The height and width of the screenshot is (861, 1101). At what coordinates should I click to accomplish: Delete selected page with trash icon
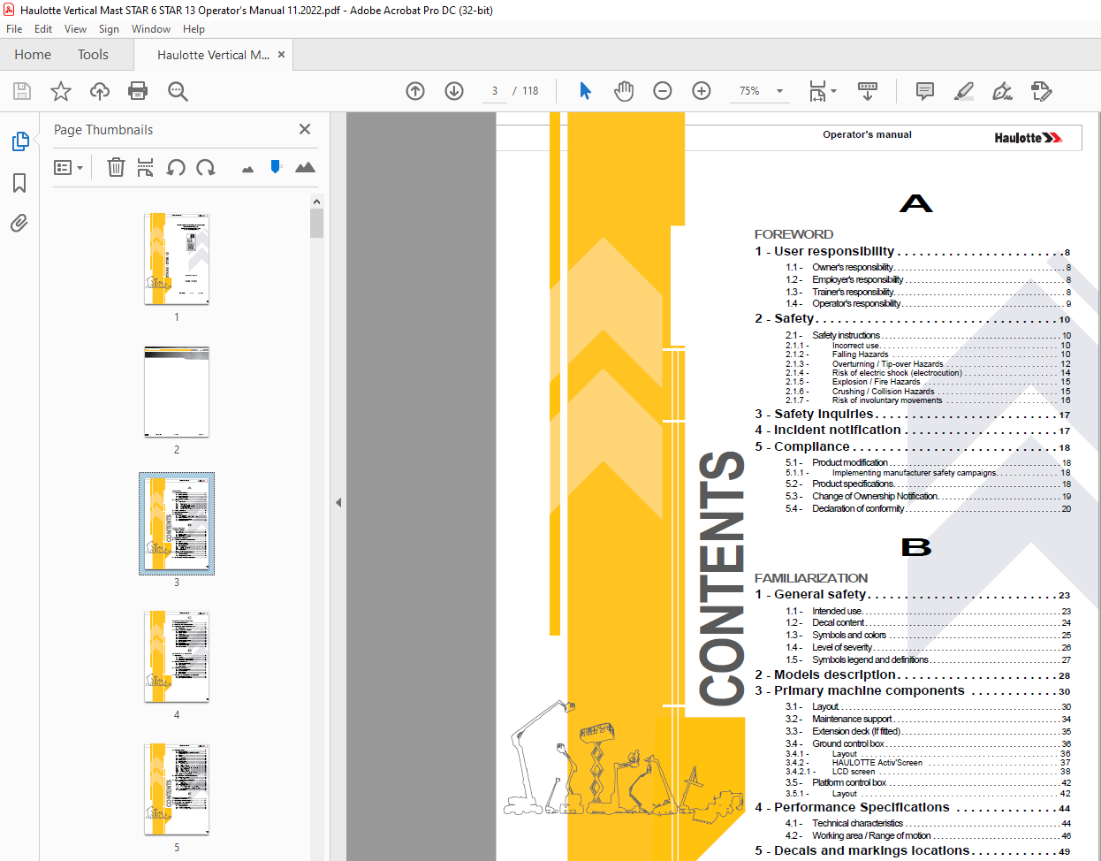click(116, 167)
